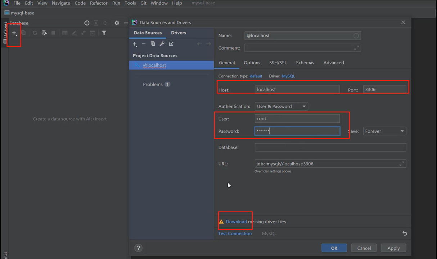Viewport: 437px width, 259px height.
Task: Duplicate data source using copy icon
Action: (x=153, y=44)
